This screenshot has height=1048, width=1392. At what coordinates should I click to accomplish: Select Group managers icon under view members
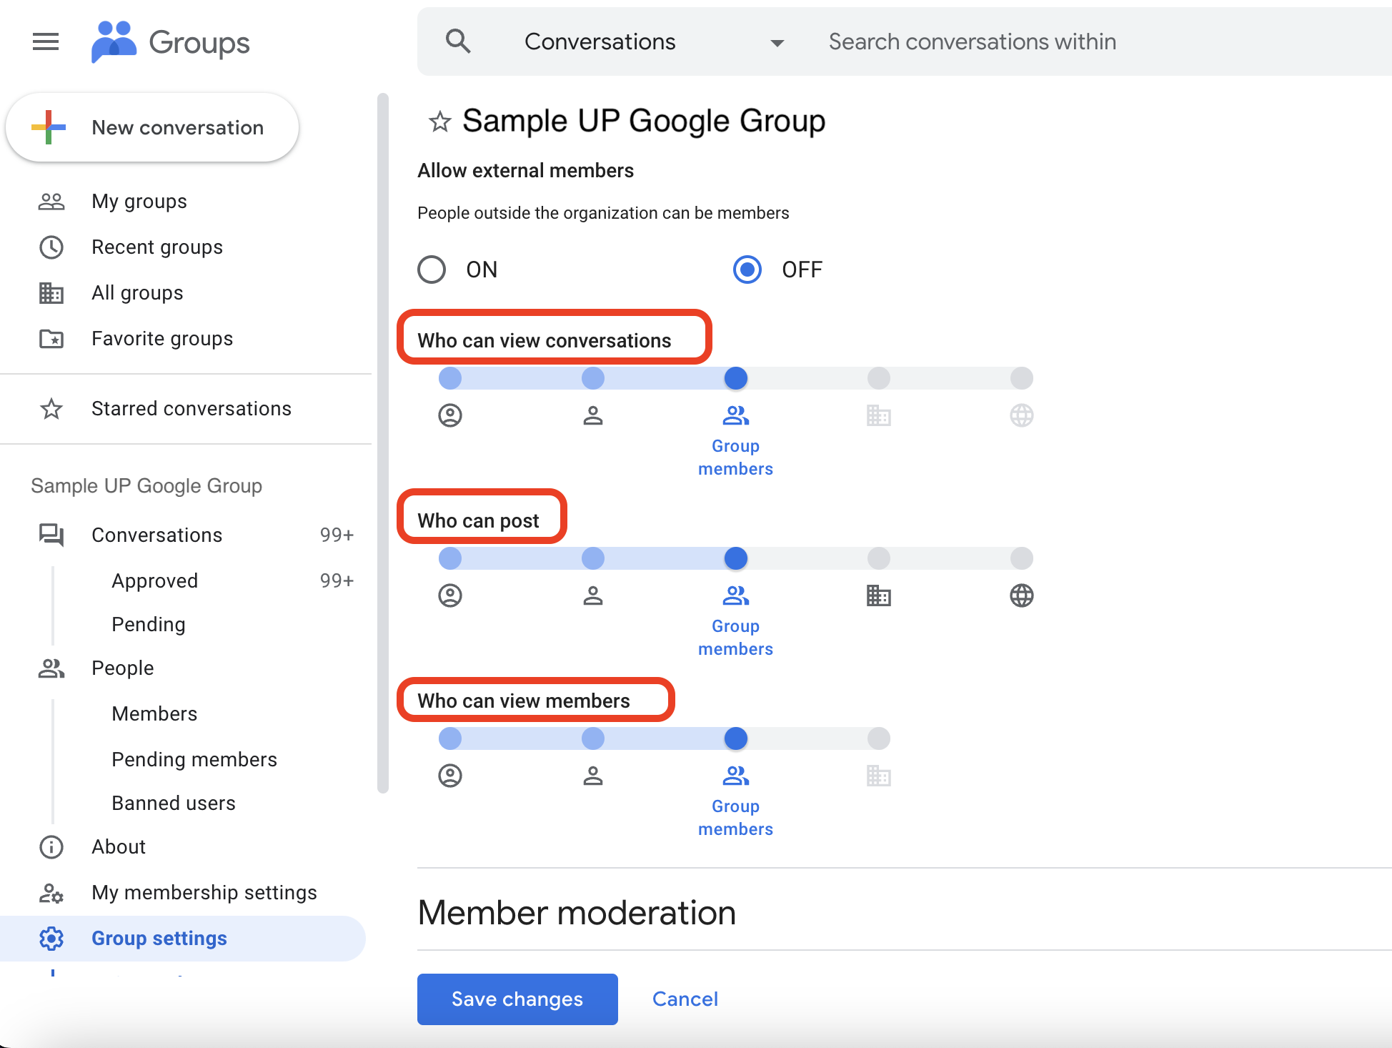pyautogui.click(x=593, y=776)
